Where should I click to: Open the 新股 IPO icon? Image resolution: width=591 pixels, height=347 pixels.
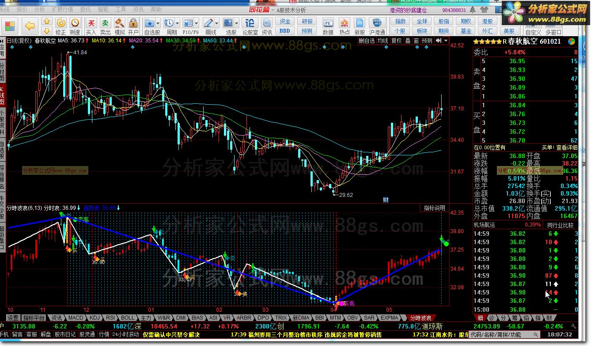[360, 26]
